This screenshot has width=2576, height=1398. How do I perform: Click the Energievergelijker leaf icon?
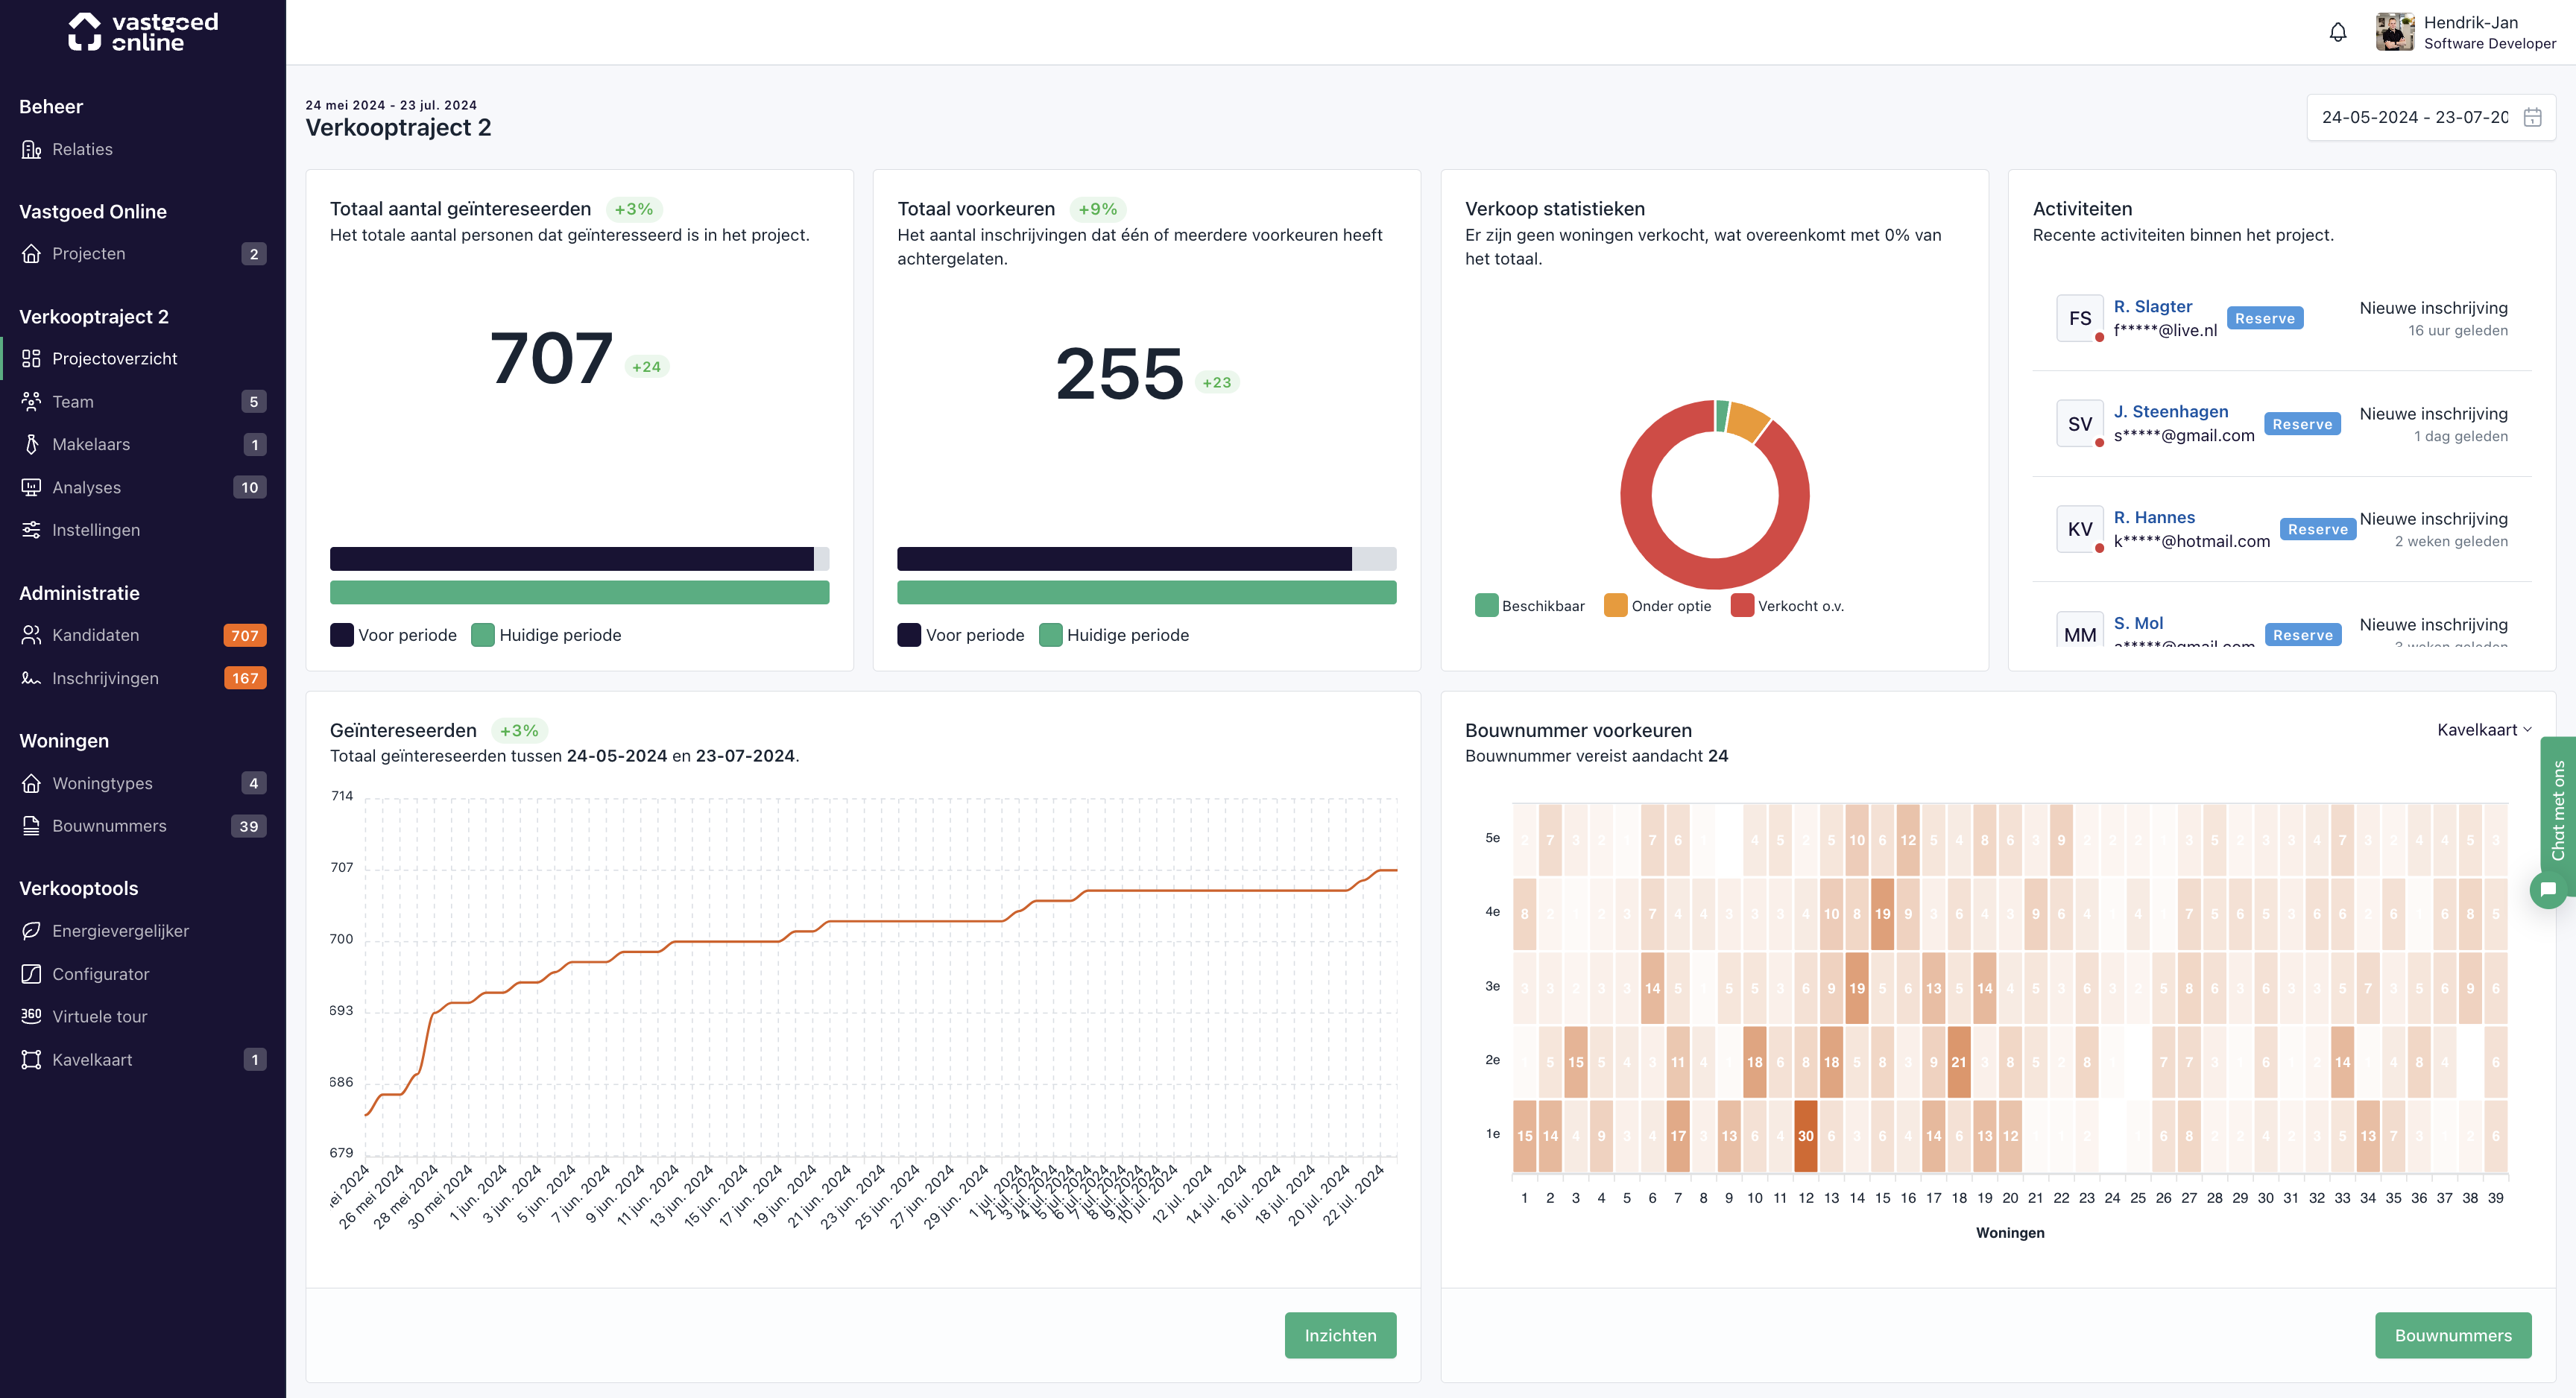[x=31, y=931]
